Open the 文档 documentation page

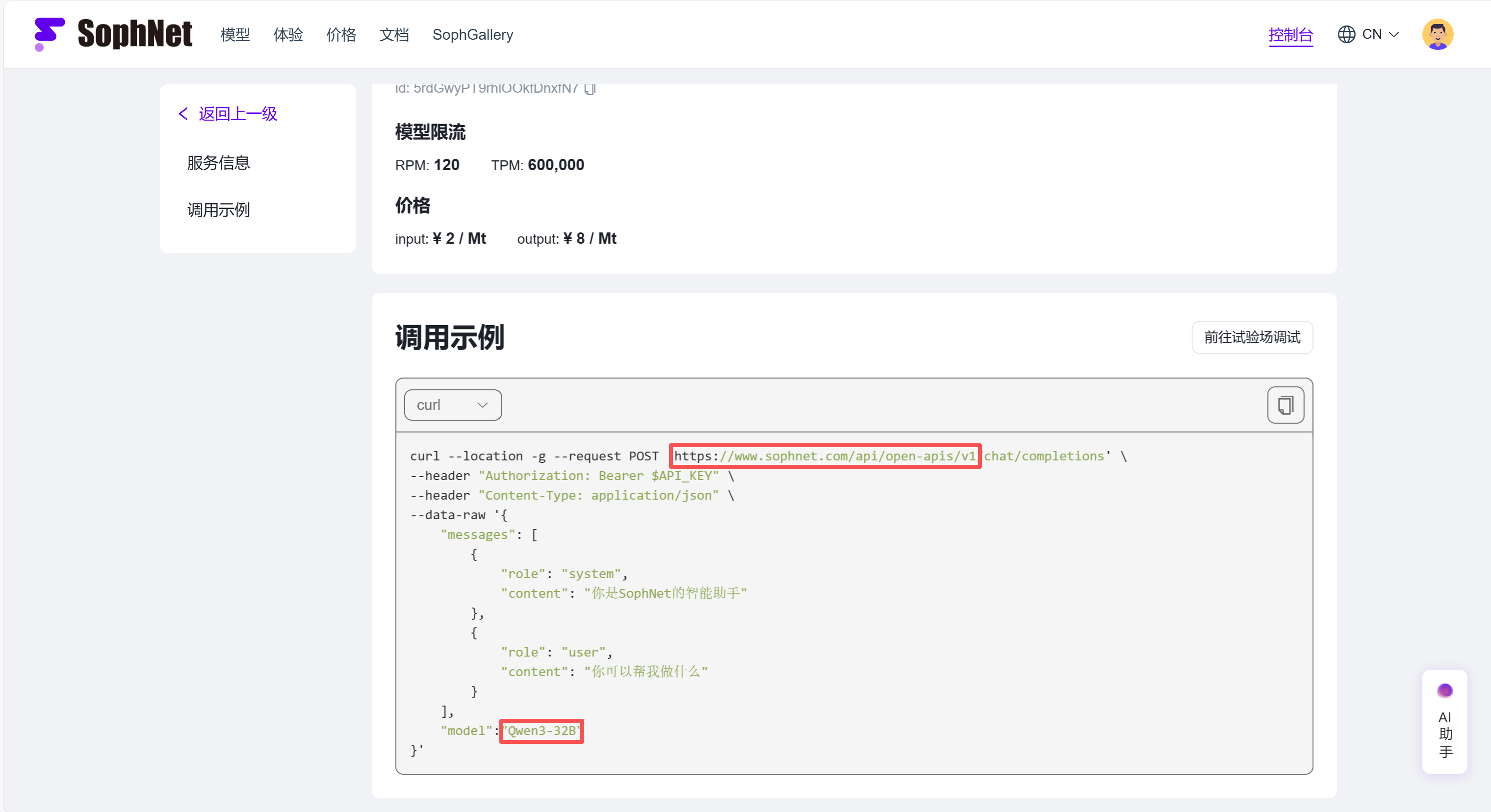[393, 35]
